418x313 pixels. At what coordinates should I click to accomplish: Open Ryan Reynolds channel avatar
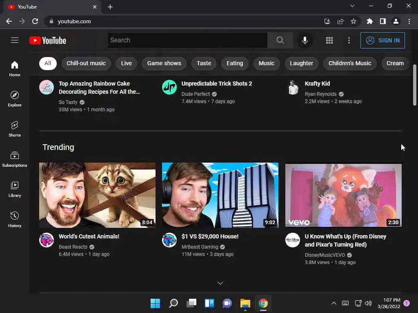click(293, 87)
